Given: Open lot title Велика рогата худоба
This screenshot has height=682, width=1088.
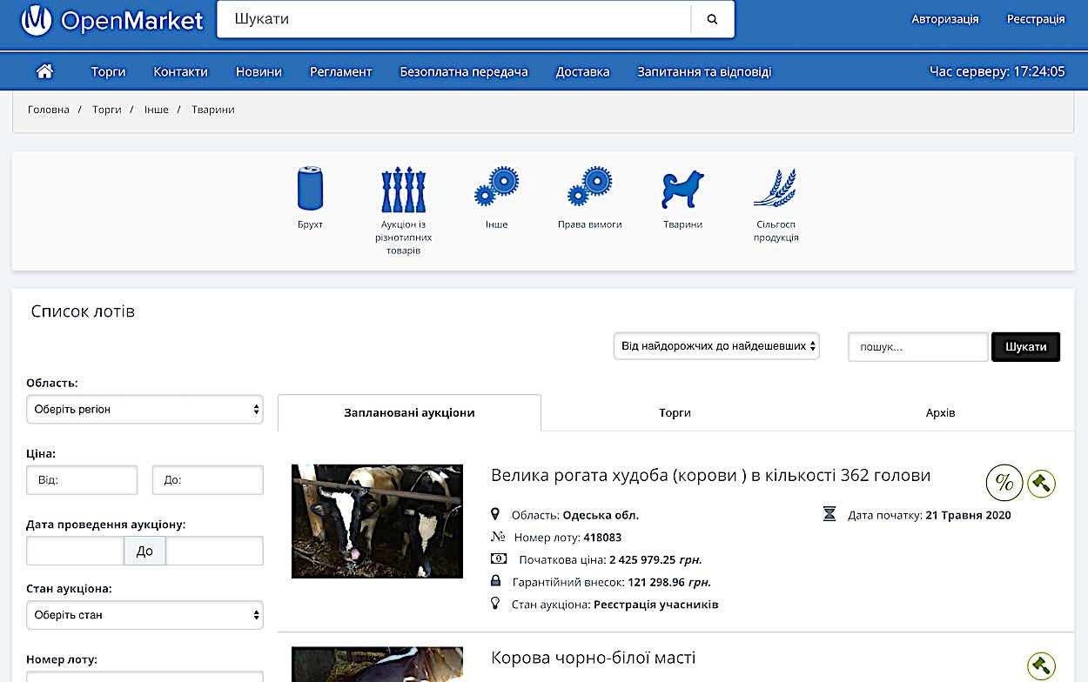Looking at the screenshot, I should point(711,476).
